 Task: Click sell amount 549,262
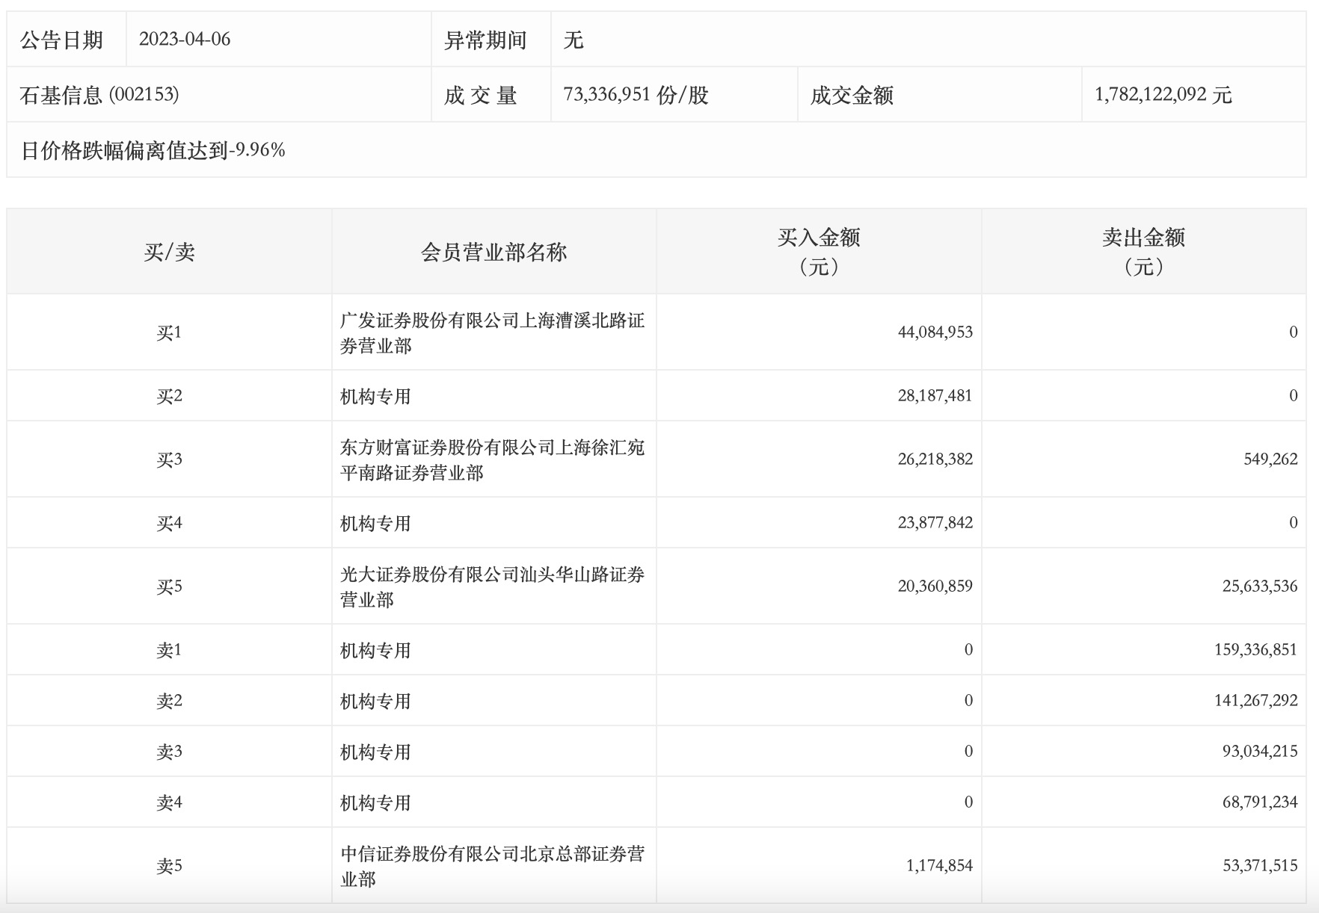point(1270,459)
